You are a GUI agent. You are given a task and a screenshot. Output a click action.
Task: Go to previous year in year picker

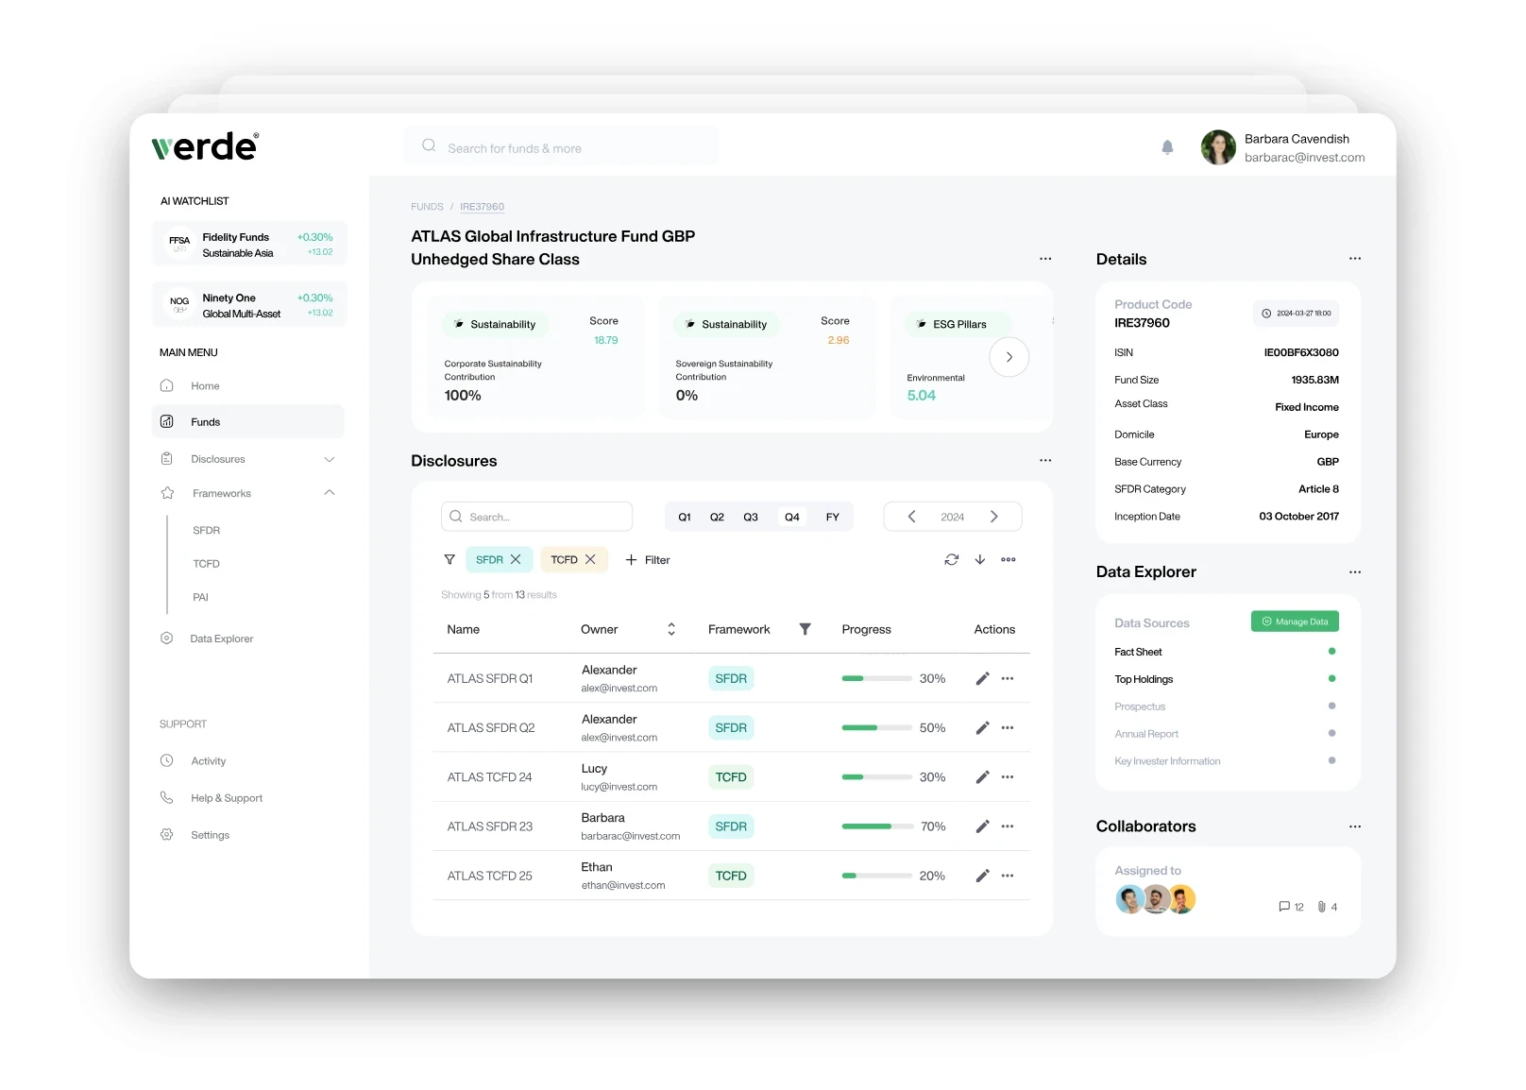coord(911,517)
